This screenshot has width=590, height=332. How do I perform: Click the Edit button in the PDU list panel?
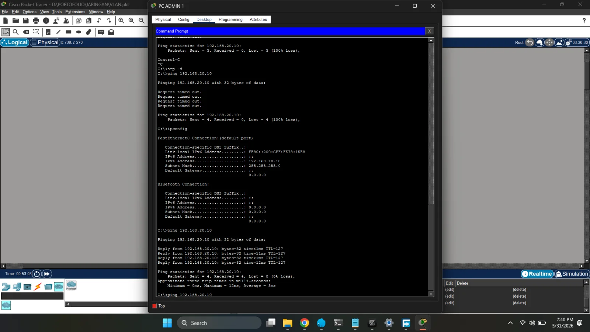click(x=449, y=283)
